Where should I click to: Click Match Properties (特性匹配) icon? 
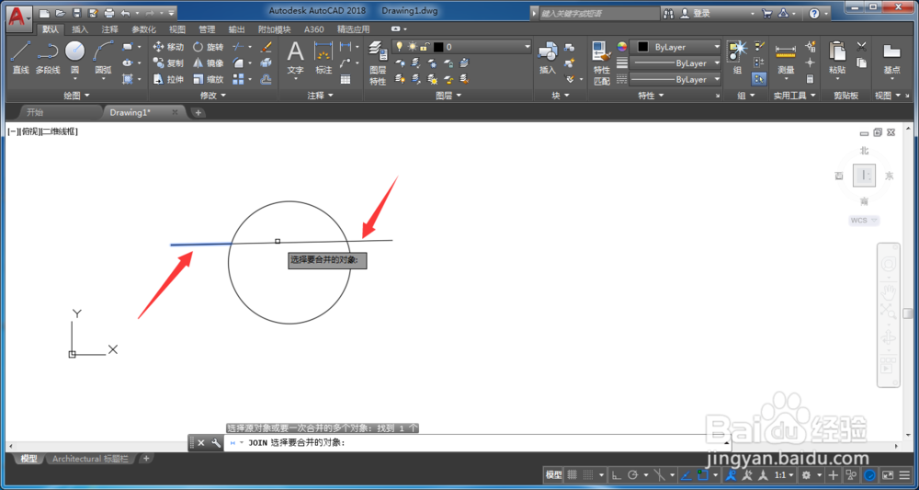tap(602, 63)
